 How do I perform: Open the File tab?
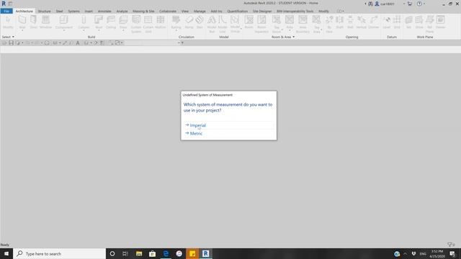(6, 12)
